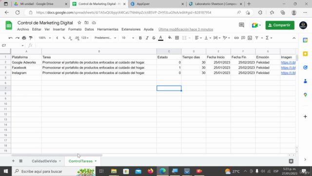Image resolution: width=312 pixels, height=176 pixels.
Task: Open the font size dropdown
Action: point(128,38)
